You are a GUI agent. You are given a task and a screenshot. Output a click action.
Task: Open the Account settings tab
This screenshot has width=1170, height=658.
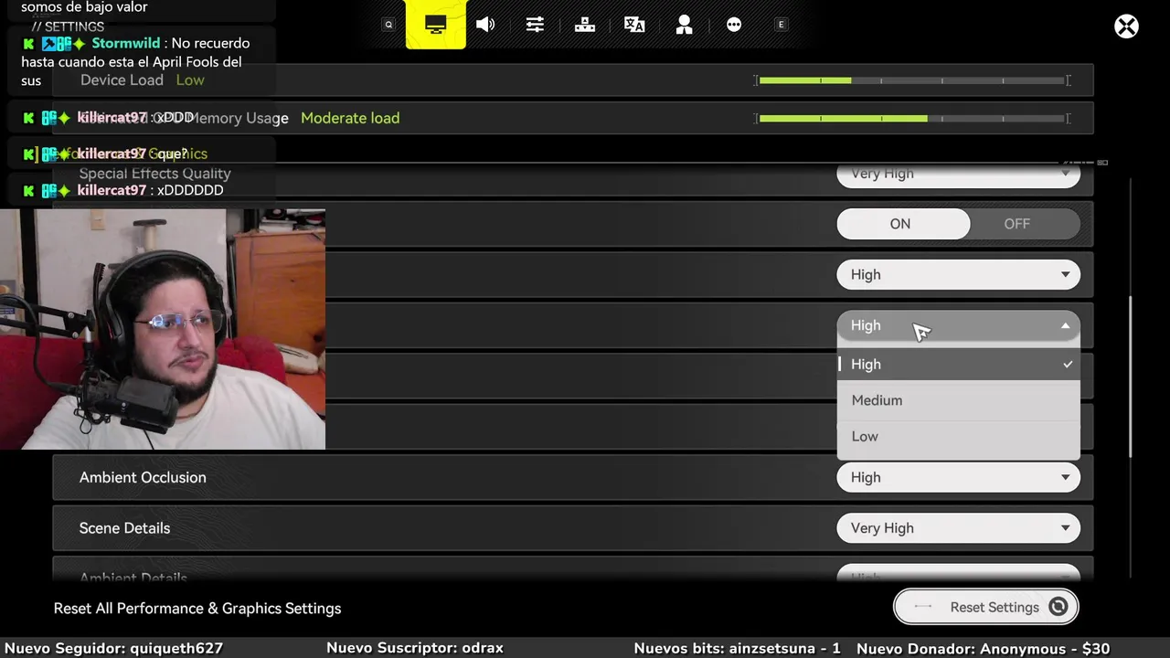(x=684, y=25)
